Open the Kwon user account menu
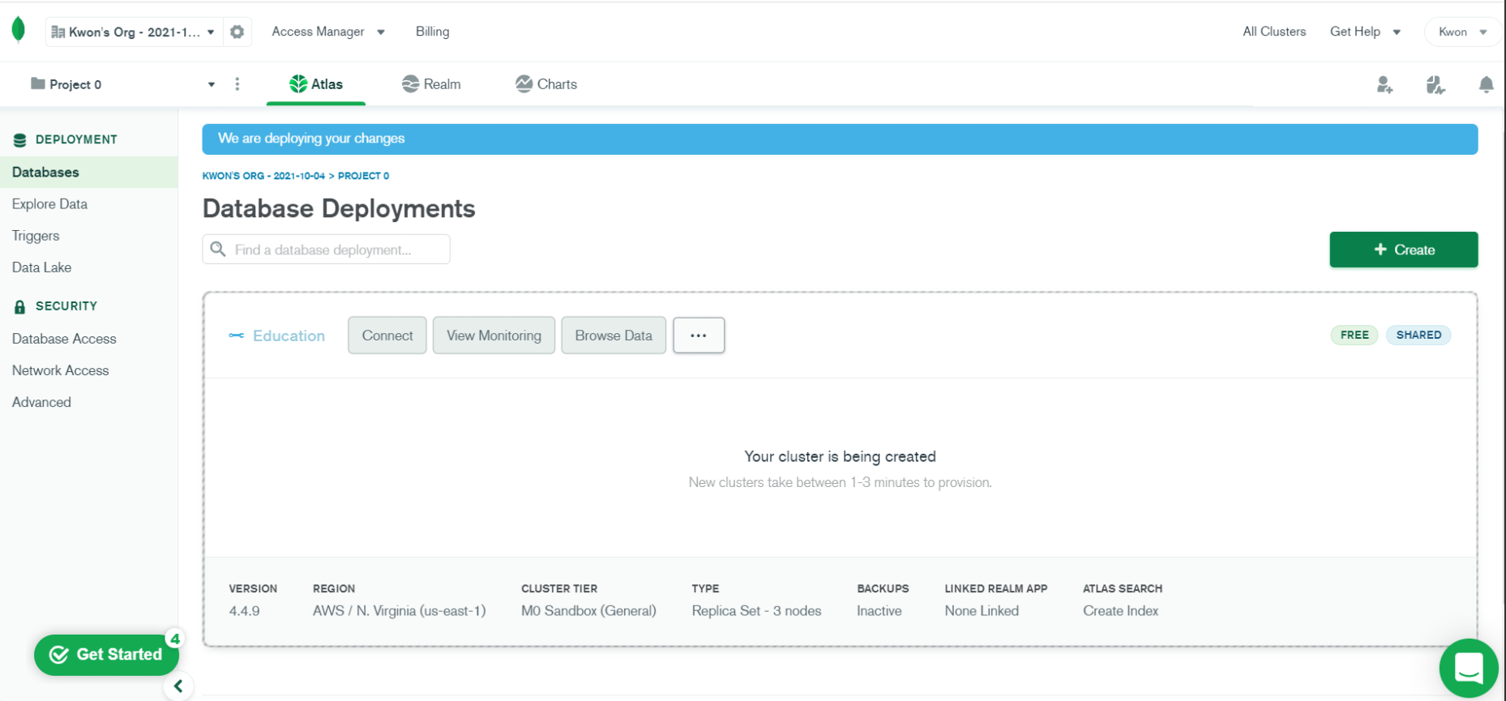 (1461, 32)
